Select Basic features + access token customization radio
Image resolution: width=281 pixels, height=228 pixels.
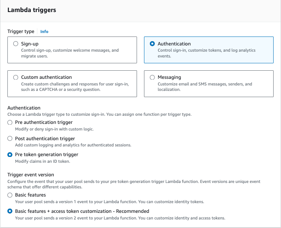coord(10,211)
